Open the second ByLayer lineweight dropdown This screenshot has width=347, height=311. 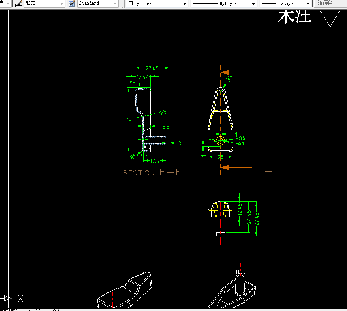(x=308, y=4)
